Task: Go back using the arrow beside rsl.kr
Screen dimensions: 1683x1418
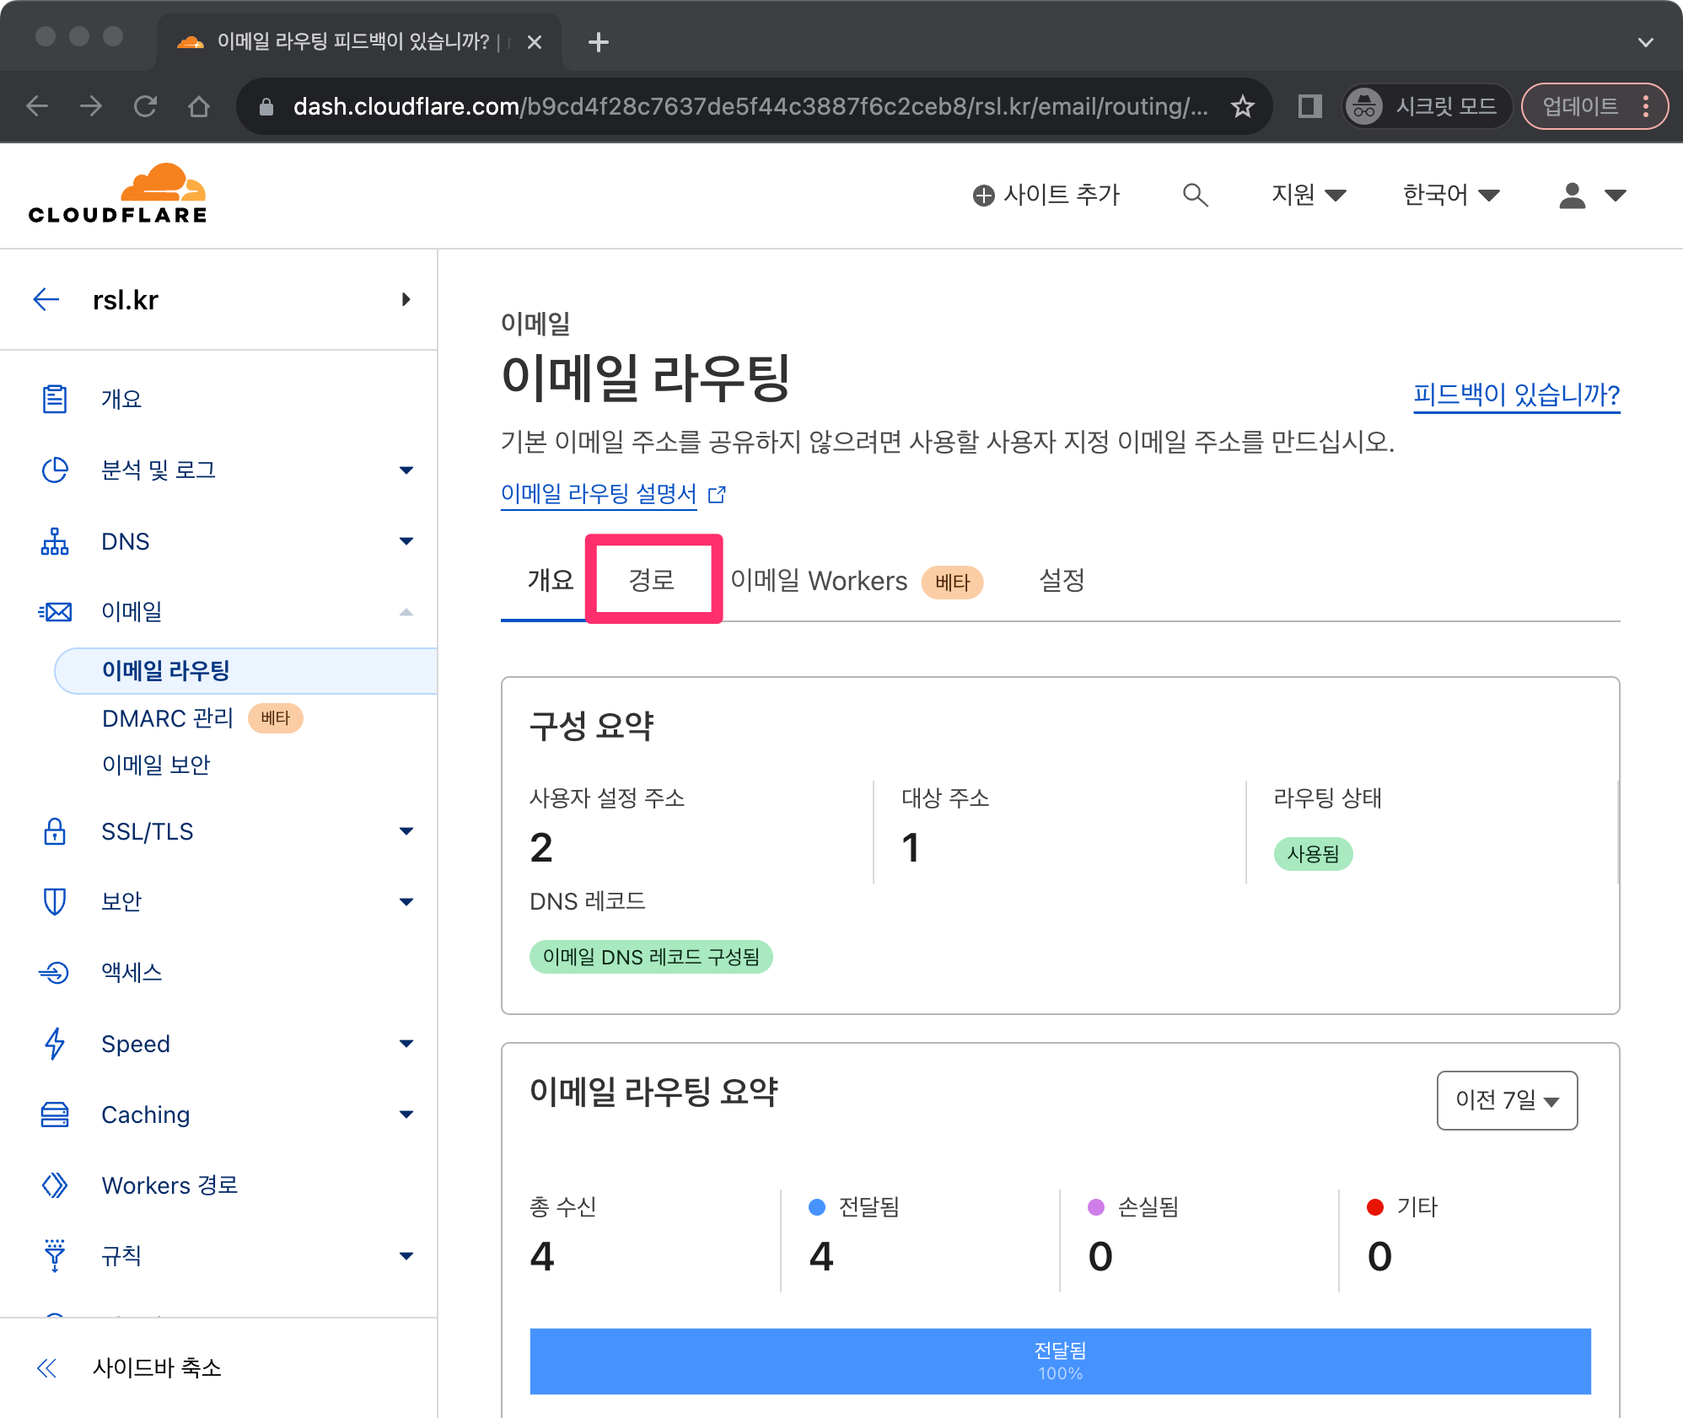Action: [46, 299]
